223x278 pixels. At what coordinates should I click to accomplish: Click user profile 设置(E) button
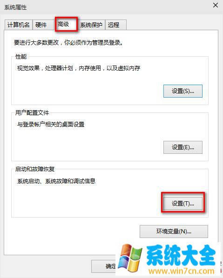coord(182,147)
